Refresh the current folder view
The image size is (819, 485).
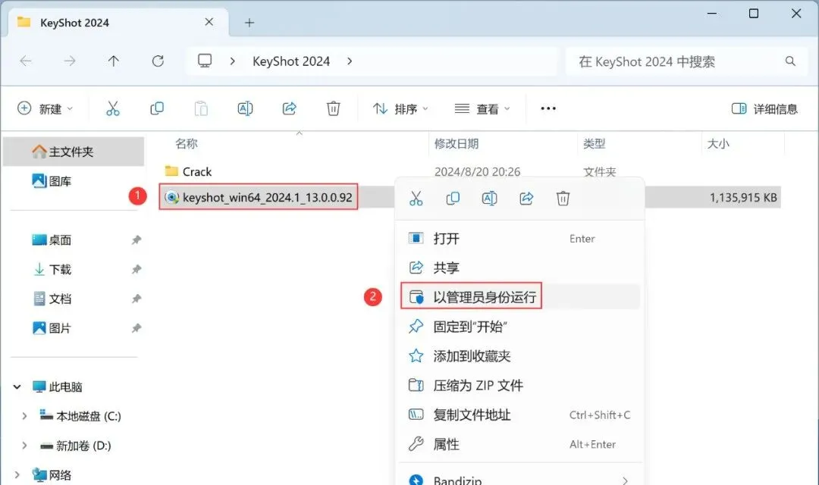click(158, 61)
